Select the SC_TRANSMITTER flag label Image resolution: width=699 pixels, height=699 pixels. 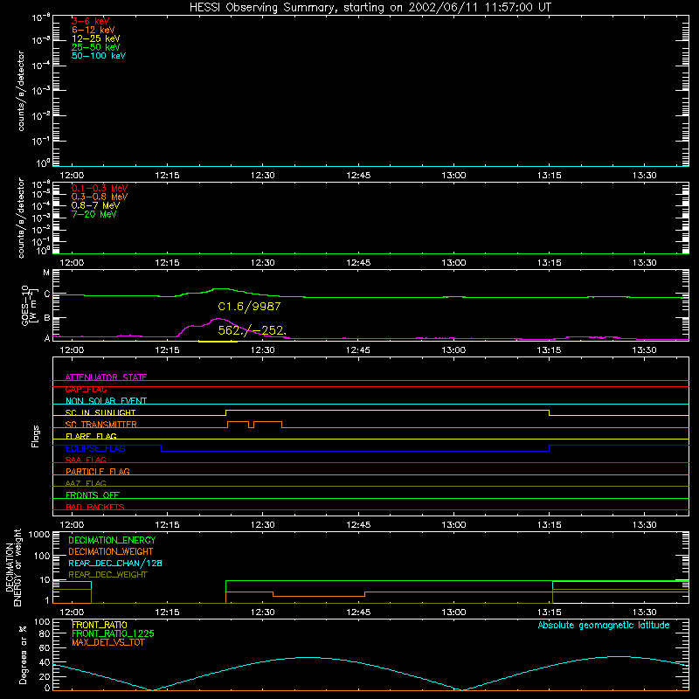tap(101, 425)
